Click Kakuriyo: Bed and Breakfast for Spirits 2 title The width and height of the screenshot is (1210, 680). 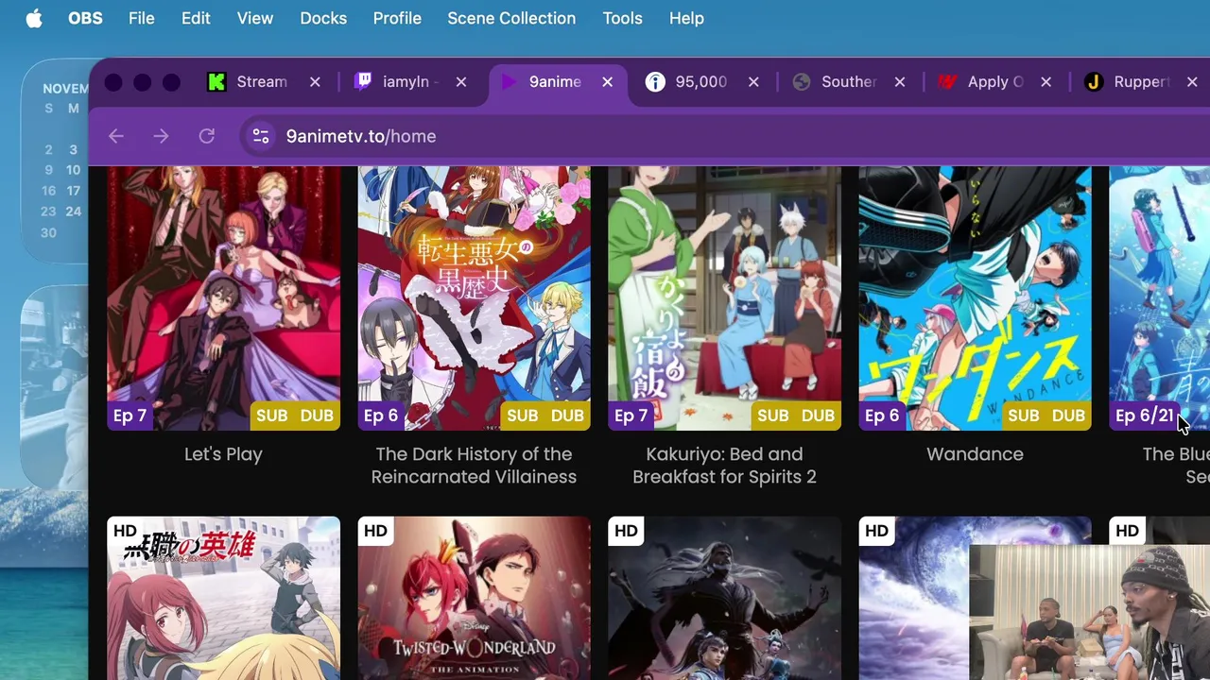click(724, 466)
